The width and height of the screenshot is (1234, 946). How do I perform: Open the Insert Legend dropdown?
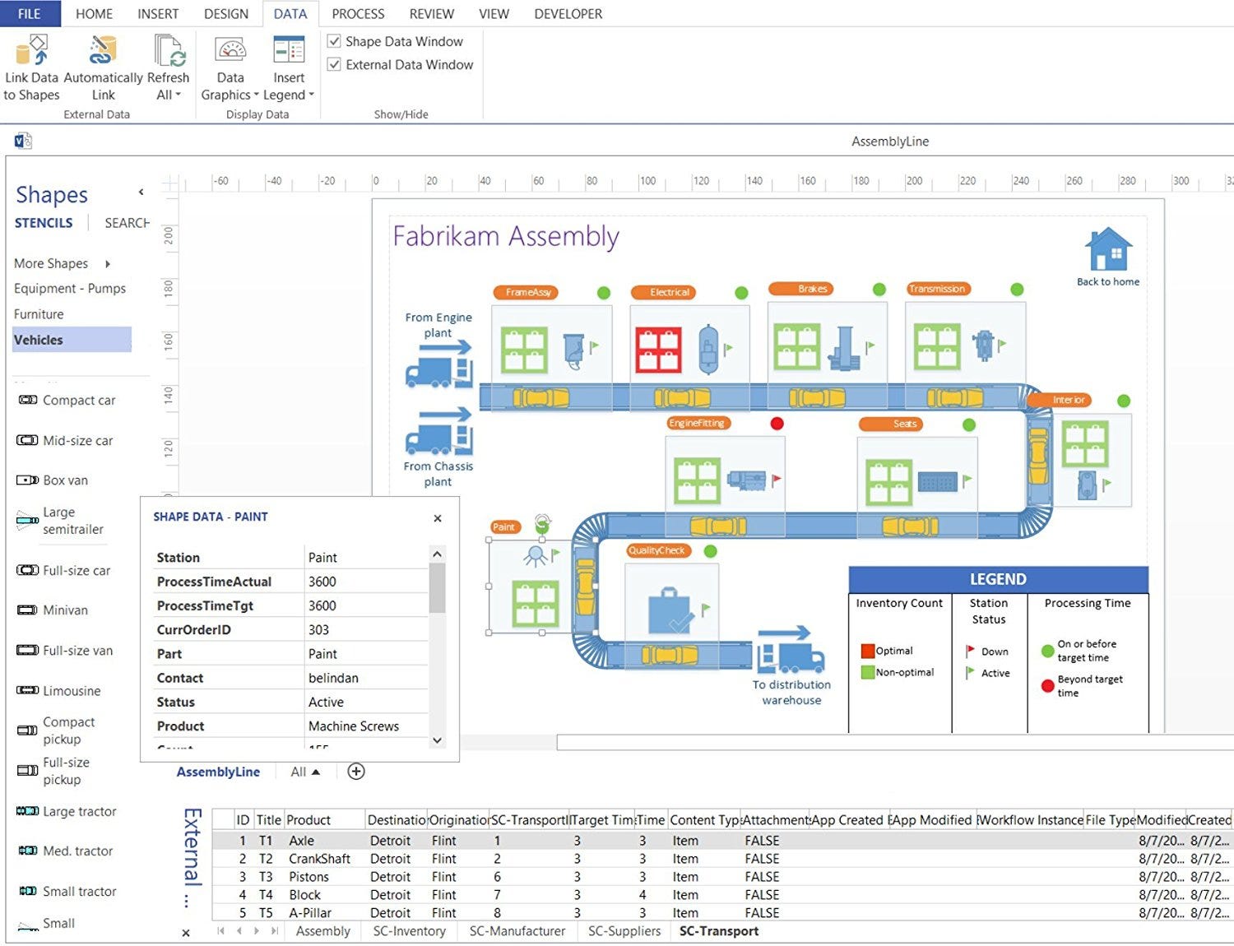(x=289, y=95)
